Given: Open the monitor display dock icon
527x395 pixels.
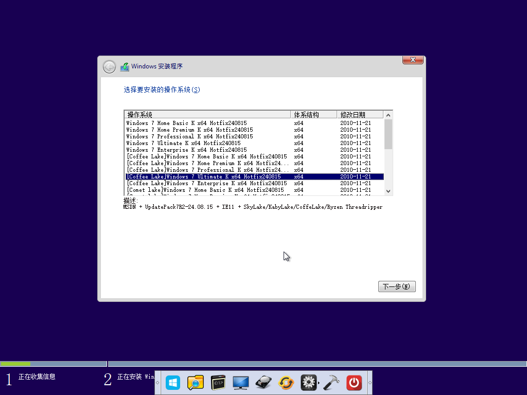Looking at the screenshot, I should coord(241,383).
